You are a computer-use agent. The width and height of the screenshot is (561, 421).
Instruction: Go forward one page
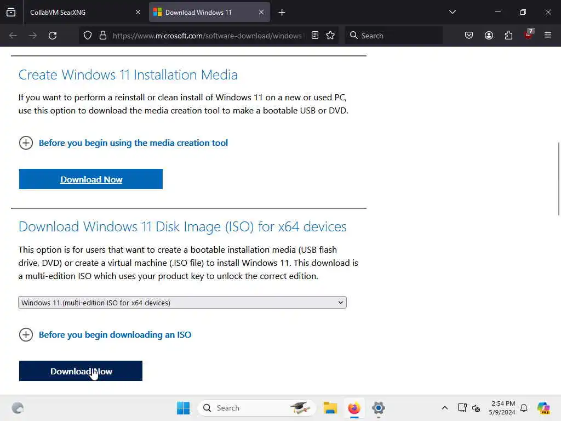pyautogui.click(x=32, y=36)
